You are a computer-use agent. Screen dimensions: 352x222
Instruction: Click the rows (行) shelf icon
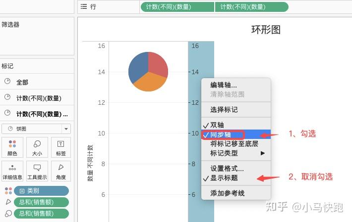(x=84, y=6)
